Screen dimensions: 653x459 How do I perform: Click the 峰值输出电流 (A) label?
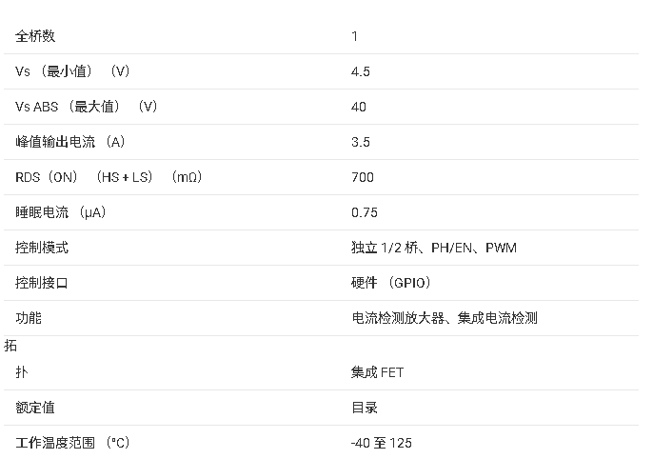70,142
